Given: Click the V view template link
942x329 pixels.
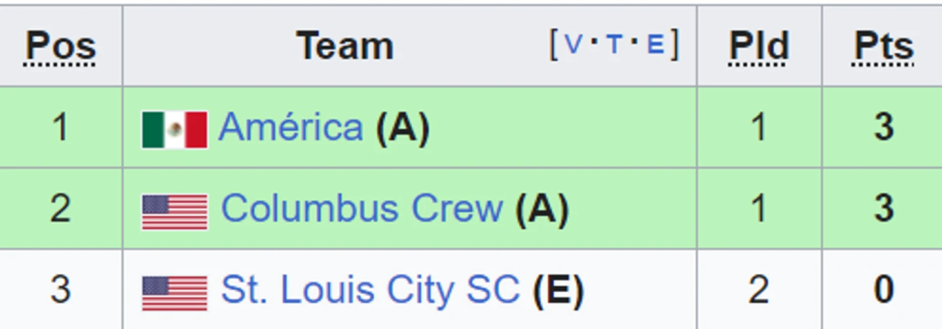Looking at the screenshot, I should pos(573,44).
